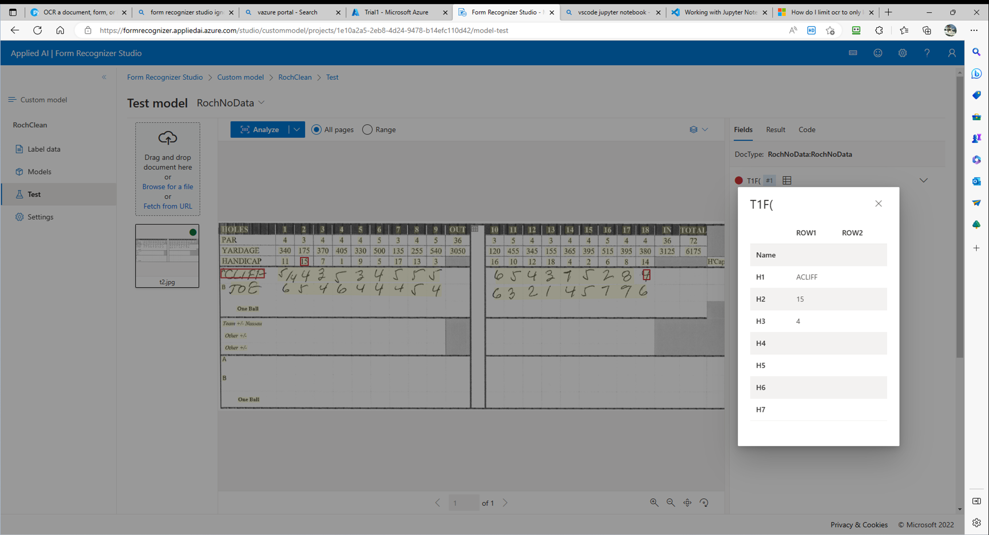The height and width of the screenshot is (535, 989).
Task: Zoom in on the document preview
Action: point(654,502)
